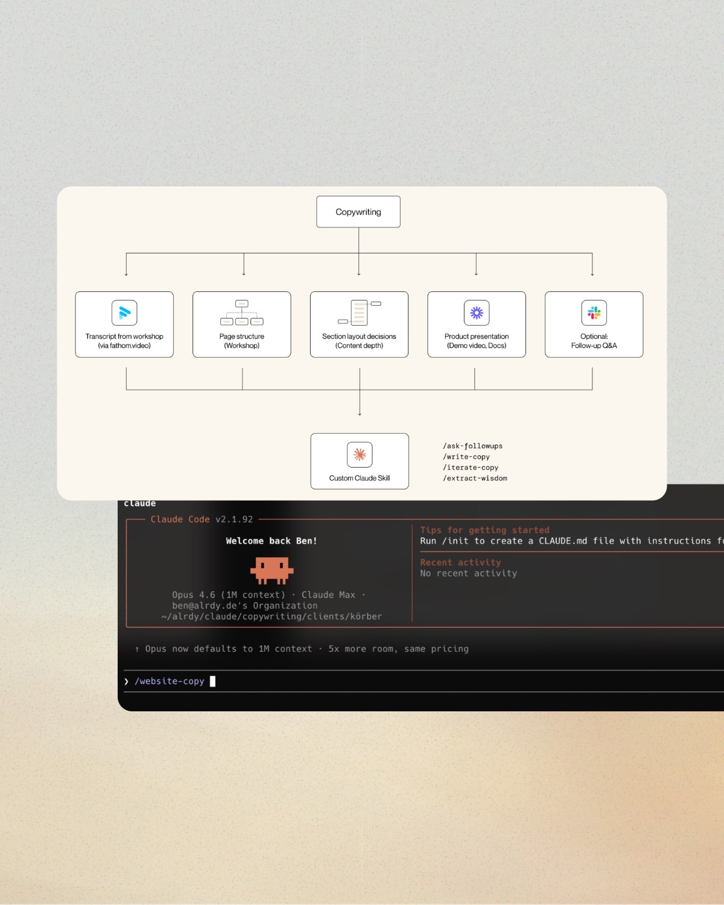
Task: Click the terminal prompt input with /website-copy
Action: pos(424,681)
